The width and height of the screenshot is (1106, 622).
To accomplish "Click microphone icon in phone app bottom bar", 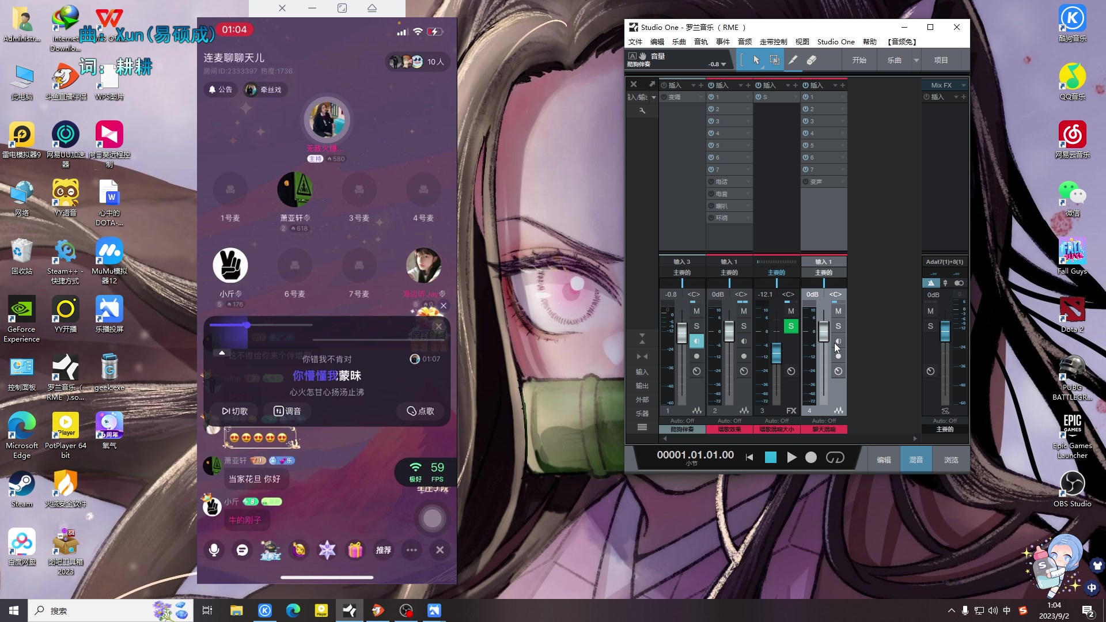I will click(214, 550).
